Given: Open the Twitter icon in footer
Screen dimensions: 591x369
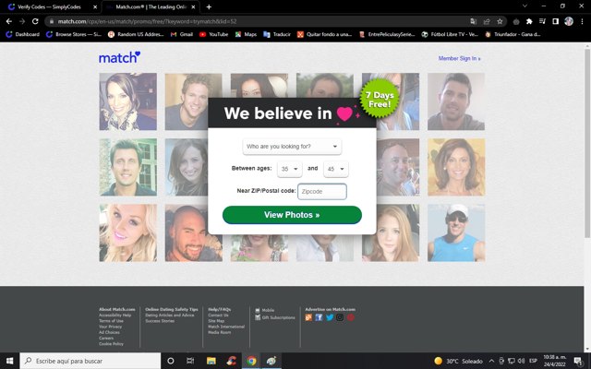Looking at the screenshot, I should [x=330, y=317].
